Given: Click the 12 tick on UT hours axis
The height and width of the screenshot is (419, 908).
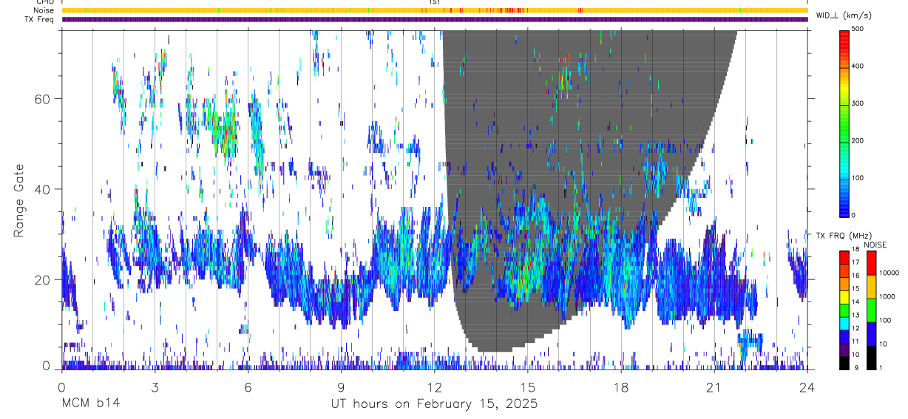Looking at the screenshot, I should point(434,386).
